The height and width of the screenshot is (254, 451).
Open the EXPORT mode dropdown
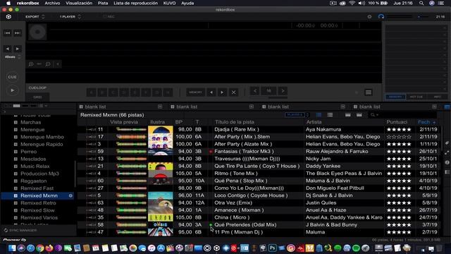point(35,17)
